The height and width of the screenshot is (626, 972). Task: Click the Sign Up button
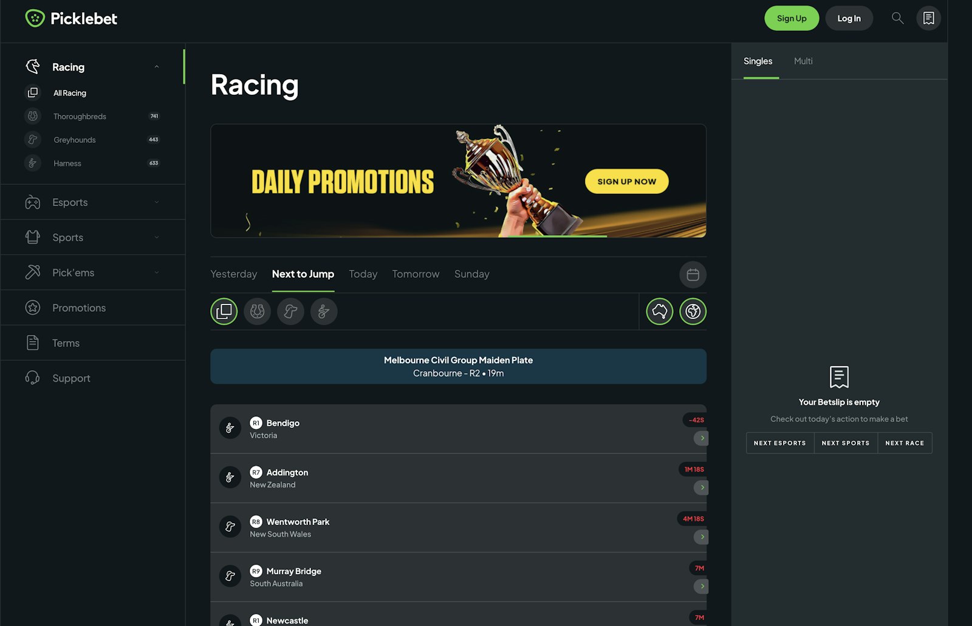click(792, 18)
